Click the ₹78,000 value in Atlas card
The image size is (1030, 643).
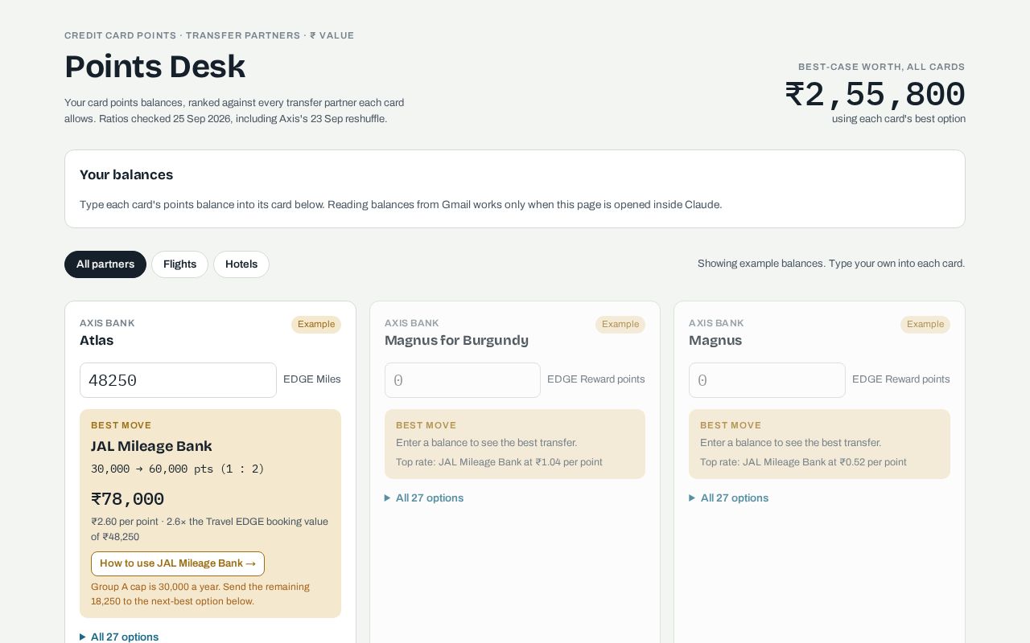pyautogui.click(x=128, y=499)
